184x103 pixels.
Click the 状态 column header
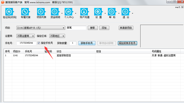(x=75, y=51)
